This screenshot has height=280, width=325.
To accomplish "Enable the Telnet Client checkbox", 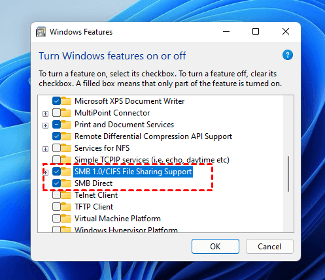I will [x=56, y=195].
